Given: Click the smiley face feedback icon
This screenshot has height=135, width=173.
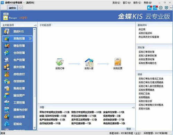Looking at the screenshot, I should [161, 8].
